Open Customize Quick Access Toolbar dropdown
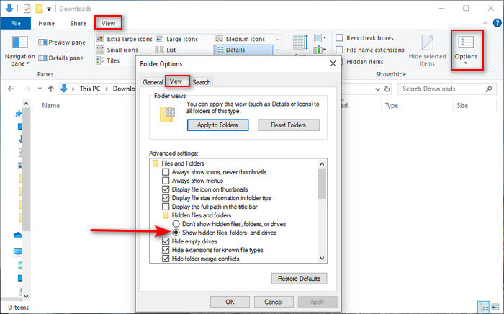Viewport: 504px width, 314px height. pos(49,9)
